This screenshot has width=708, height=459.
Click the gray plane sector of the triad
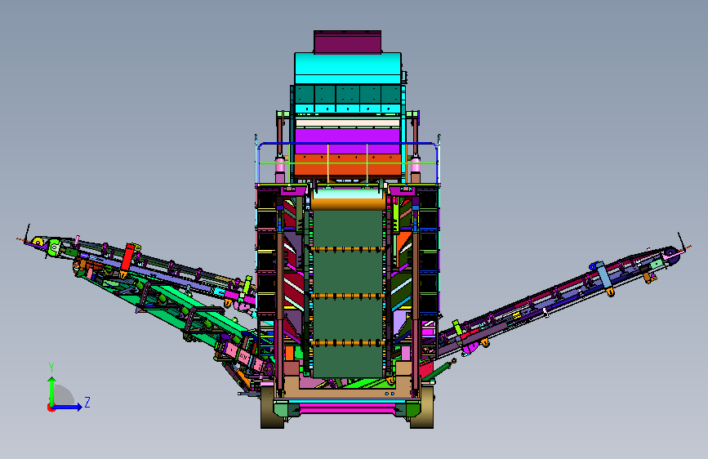point(65,395)
